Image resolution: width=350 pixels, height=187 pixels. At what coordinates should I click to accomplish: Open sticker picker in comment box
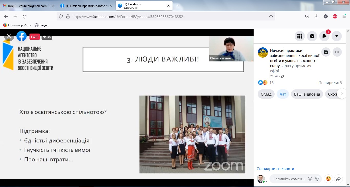pos(317,179)
